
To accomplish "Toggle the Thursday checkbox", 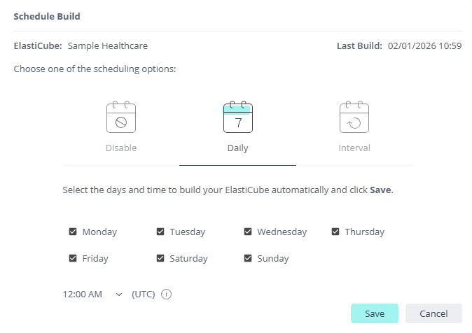I will tap(335, 232).
